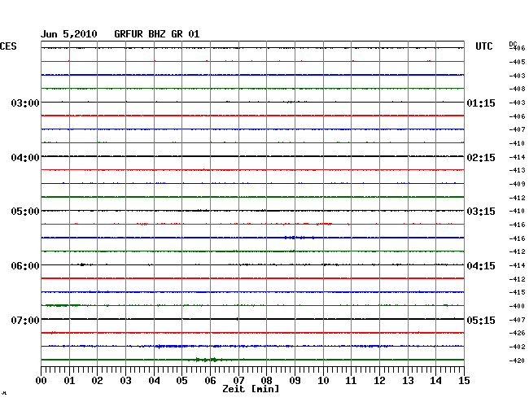Click minute tick label 06 on axis

[x=210, y=381]
